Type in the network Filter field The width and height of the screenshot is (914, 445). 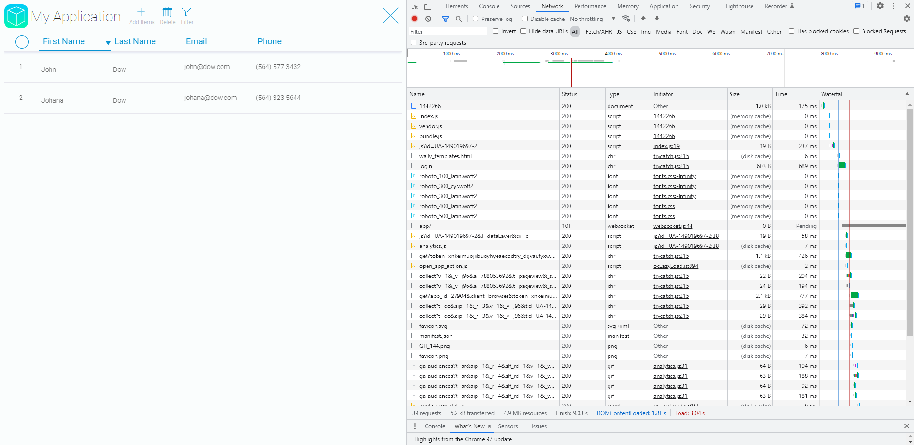pyautogui.click(x=447, y=32)
